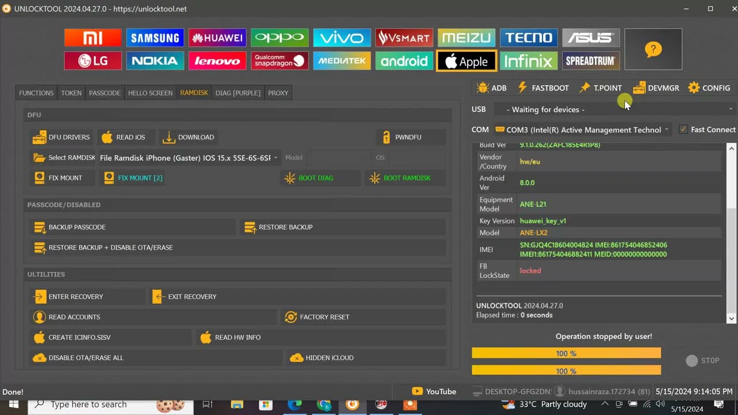This screenshot has height=415, width=738.
Task: Click the BOOT DIAG button
Action: (321, 178)
